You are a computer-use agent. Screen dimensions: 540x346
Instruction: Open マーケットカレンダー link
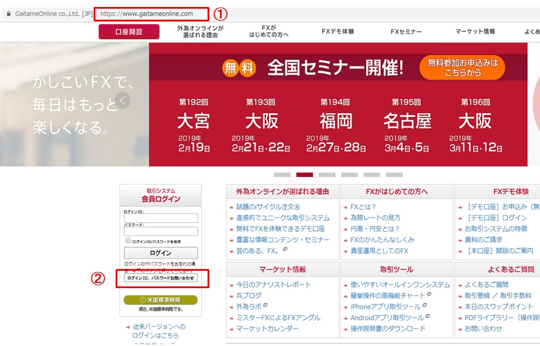point(267,329)
